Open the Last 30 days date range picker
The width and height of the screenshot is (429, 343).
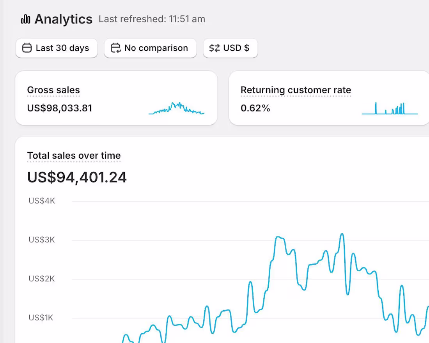tap(56, 48)
